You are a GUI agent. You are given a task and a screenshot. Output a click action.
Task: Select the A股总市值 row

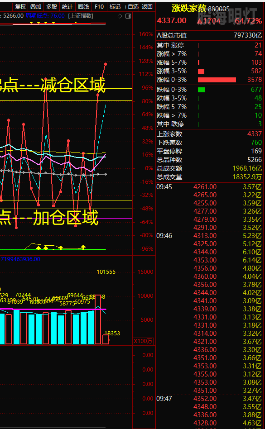tap(209, 35)
